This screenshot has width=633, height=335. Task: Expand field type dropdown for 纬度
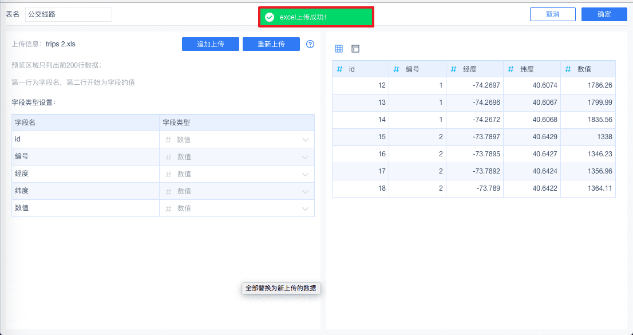coord(306,191)
